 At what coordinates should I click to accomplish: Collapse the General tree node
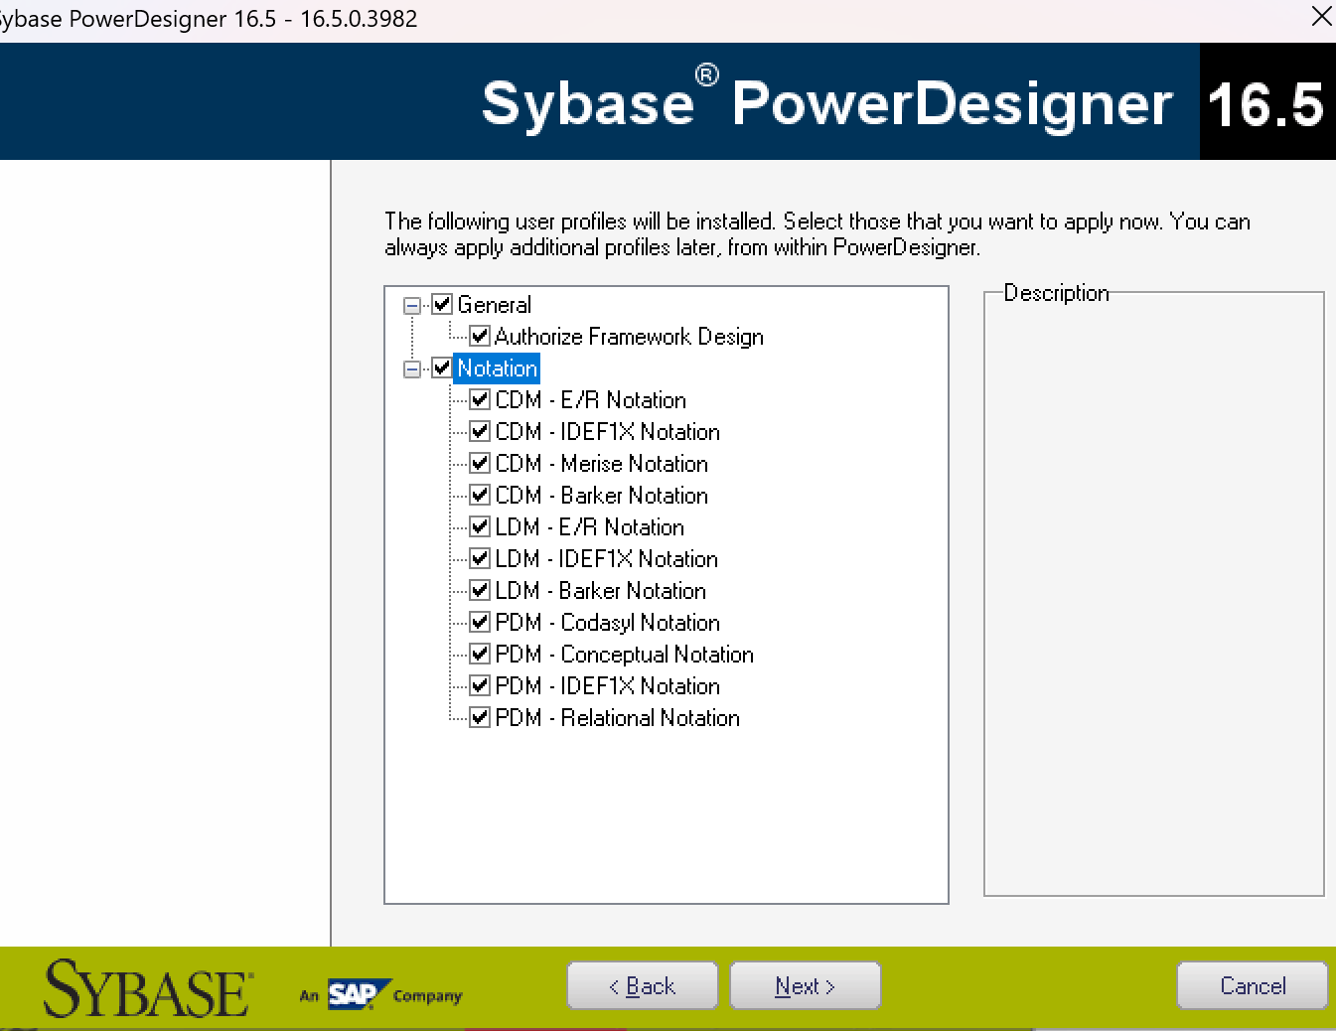pyautogui.click(x=412, y=305)
